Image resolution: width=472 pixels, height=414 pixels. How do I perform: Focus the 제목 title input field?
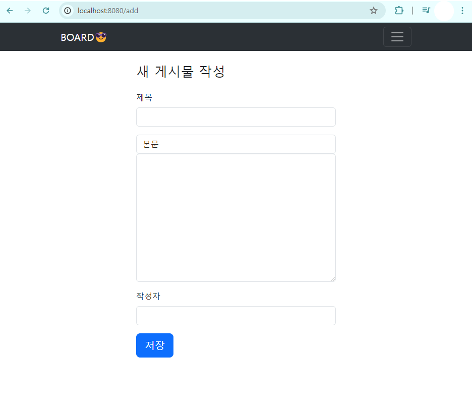[x=236, y=117]
